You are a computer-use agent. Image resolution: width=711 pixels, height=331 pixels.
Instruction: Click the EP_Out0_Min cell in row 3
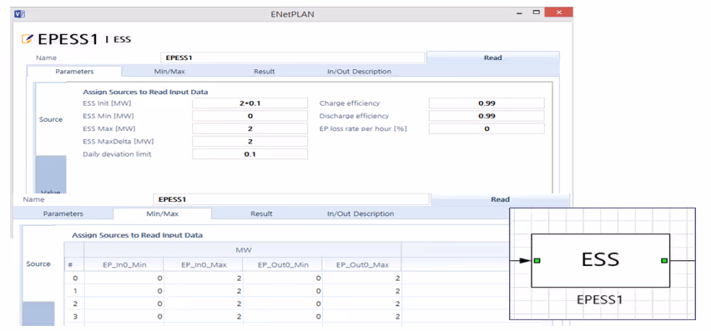pos(283,317)
